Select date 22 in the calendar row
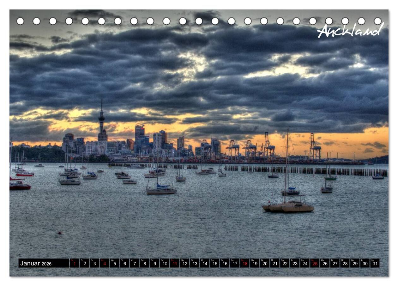Viewport: 398px width, 286px height. 285,263
